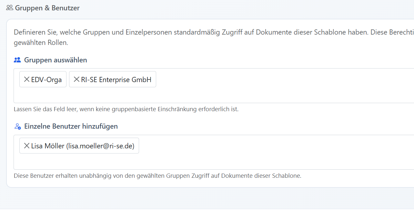The image size is (414, 213).
Task: Select the RI-SE Enterprise GmbH tag label
Action: coord(116,80)
